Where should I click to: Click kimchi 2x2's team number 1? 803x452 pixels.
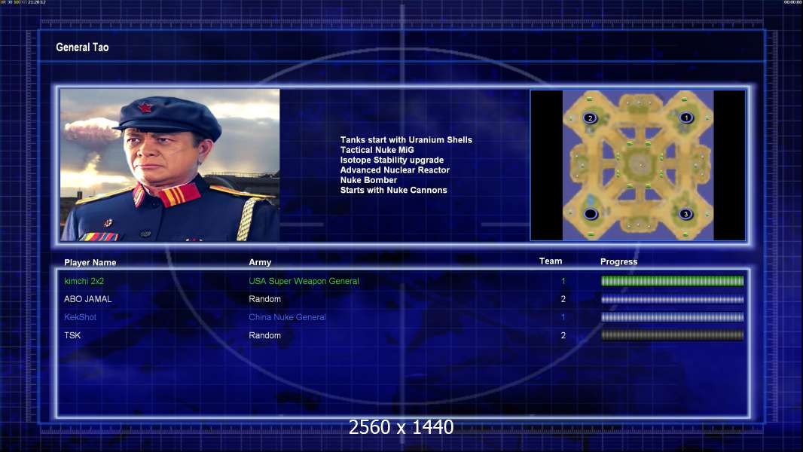pos(563,281)
